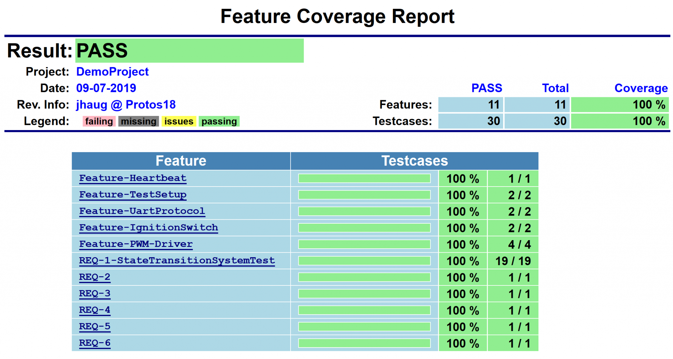Click the REQ-6 requirement link
The height and width of the screenshot is (359, 673).
tap(95, 343)
